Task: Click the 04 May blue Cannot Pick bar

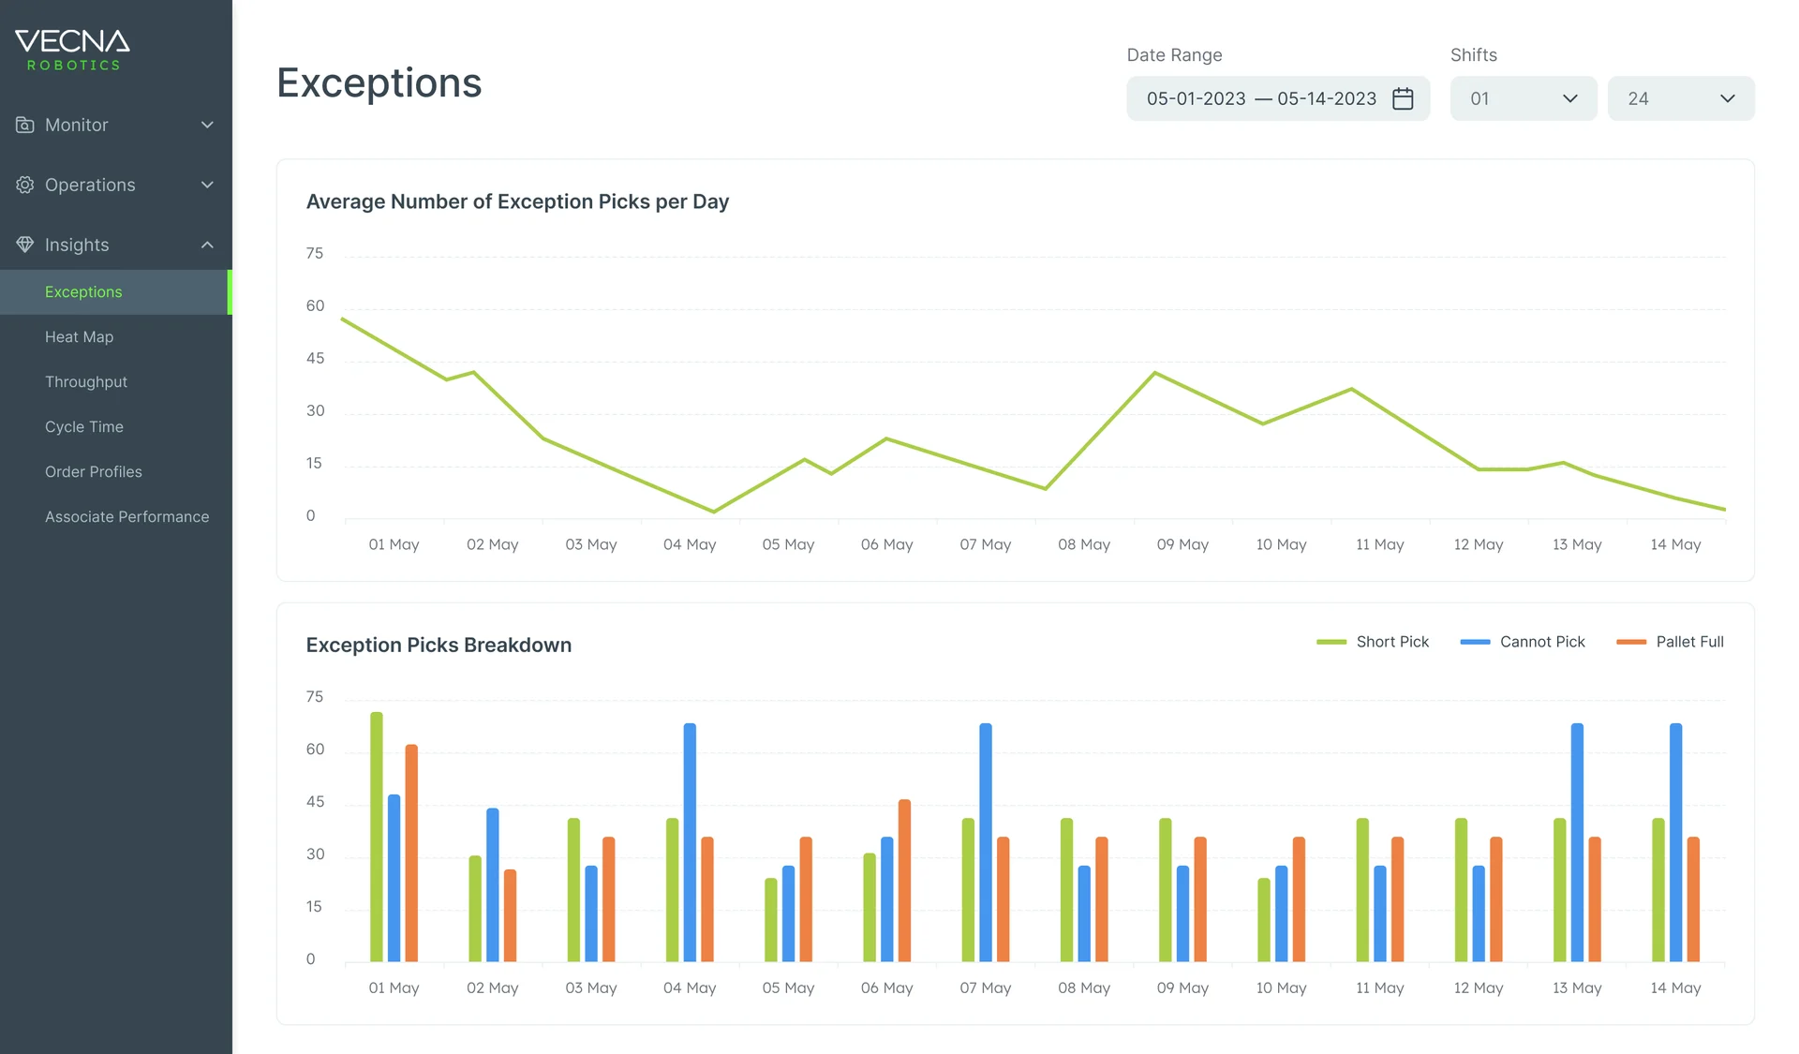Action: [x=690, y=842]
